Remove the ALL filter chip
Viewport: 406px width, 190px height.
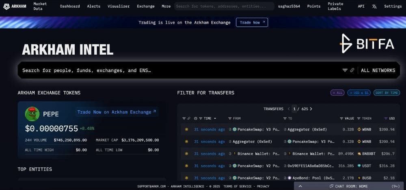pyautogui.click(x=337, y=93)
